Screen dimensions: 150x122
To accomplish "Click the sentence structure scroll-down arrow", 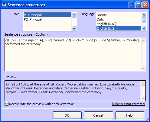I will [x=143, y=68].
